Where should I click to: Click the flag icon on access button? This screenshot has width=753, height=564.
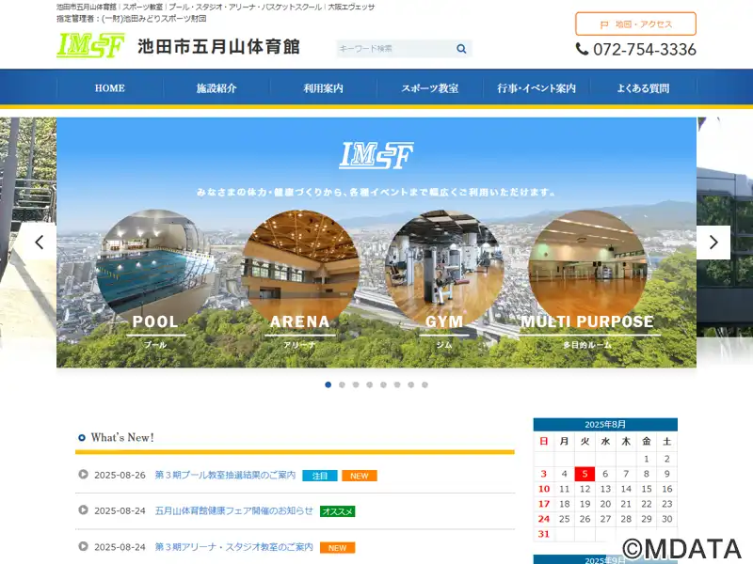(x=604, y=25)
